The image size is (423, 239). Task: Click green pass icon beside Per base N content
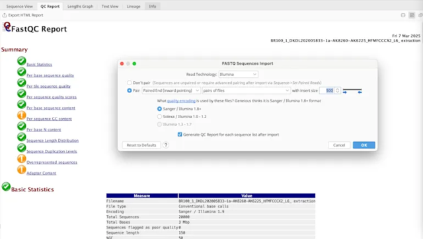click(x=22, y=126)
